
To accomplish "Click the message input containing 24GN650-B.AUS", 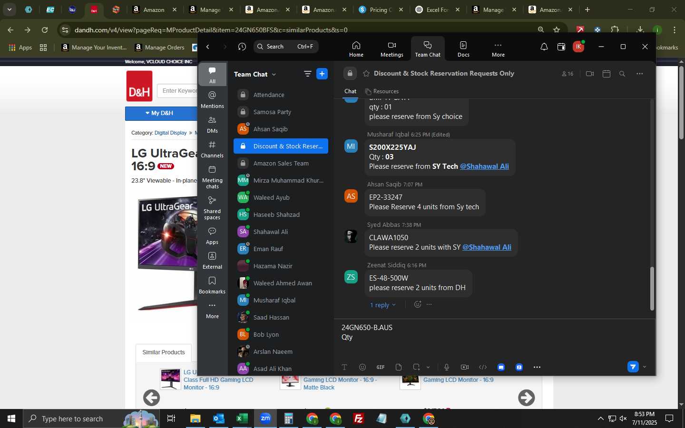I will [x=495, y=333].
